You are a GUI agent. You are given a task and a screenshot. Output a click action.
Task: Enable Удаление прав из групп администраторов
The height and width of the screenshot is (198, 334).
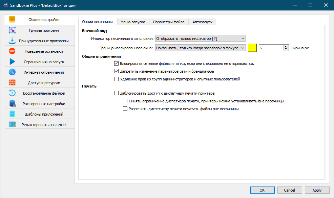coord(116,79)
